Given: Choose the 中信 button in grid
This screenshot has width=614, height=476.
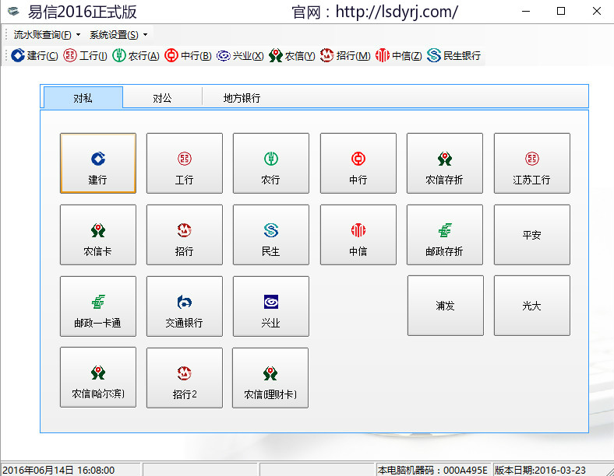Looking at the screenshot, I should (x=358, y=235).
